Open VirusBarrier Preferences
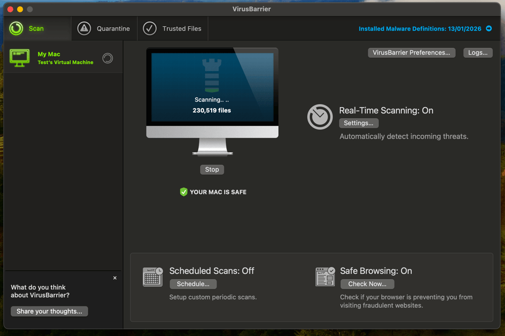505x336 pixels. (x=411, y=52)
